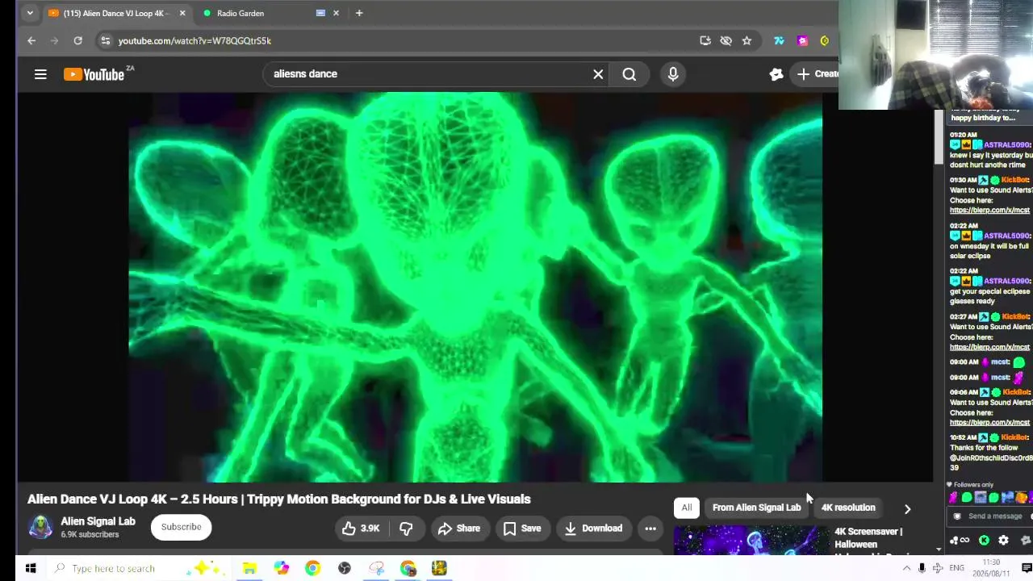Go to YouTube home via logo
1033x581 pixels.
coord(94,74)
